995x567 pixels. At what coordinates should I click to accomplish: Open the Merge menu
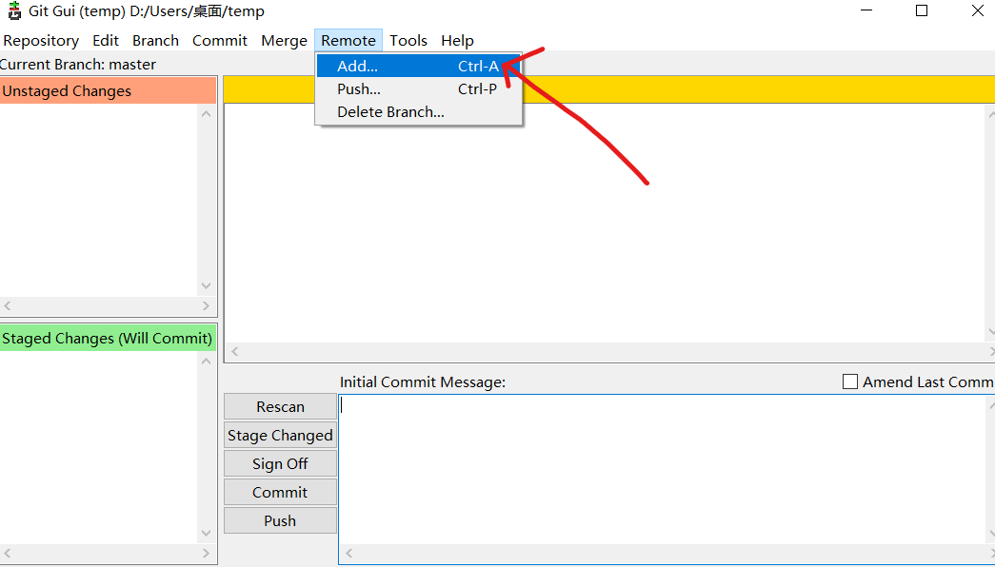click(x=284, y=41)
